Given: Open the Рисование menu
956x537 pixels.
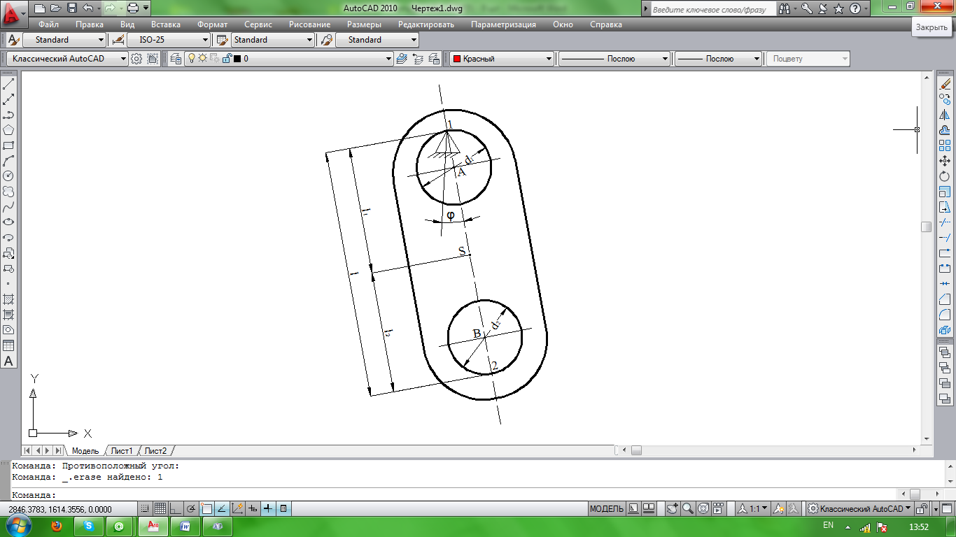Looking at the screenshot, I should click(309, 24).
